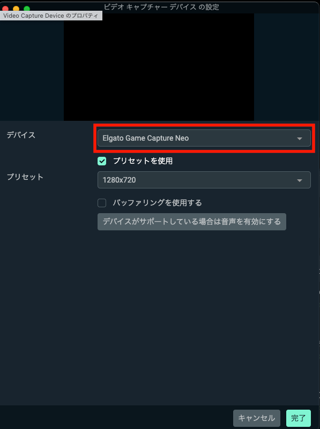
Task: Open the Elgato Game Capture Neo device dropdown
Action: (x=204, y=138)
